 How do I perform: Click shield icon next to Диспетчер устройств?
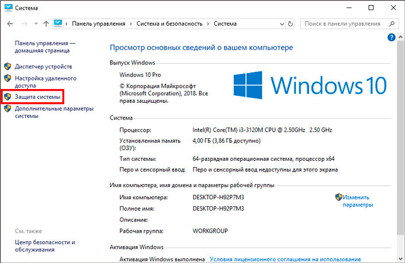coord(7,67)
